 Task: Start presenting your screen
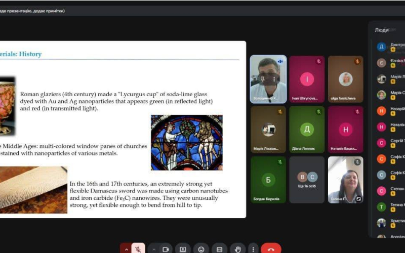[183, 249]
